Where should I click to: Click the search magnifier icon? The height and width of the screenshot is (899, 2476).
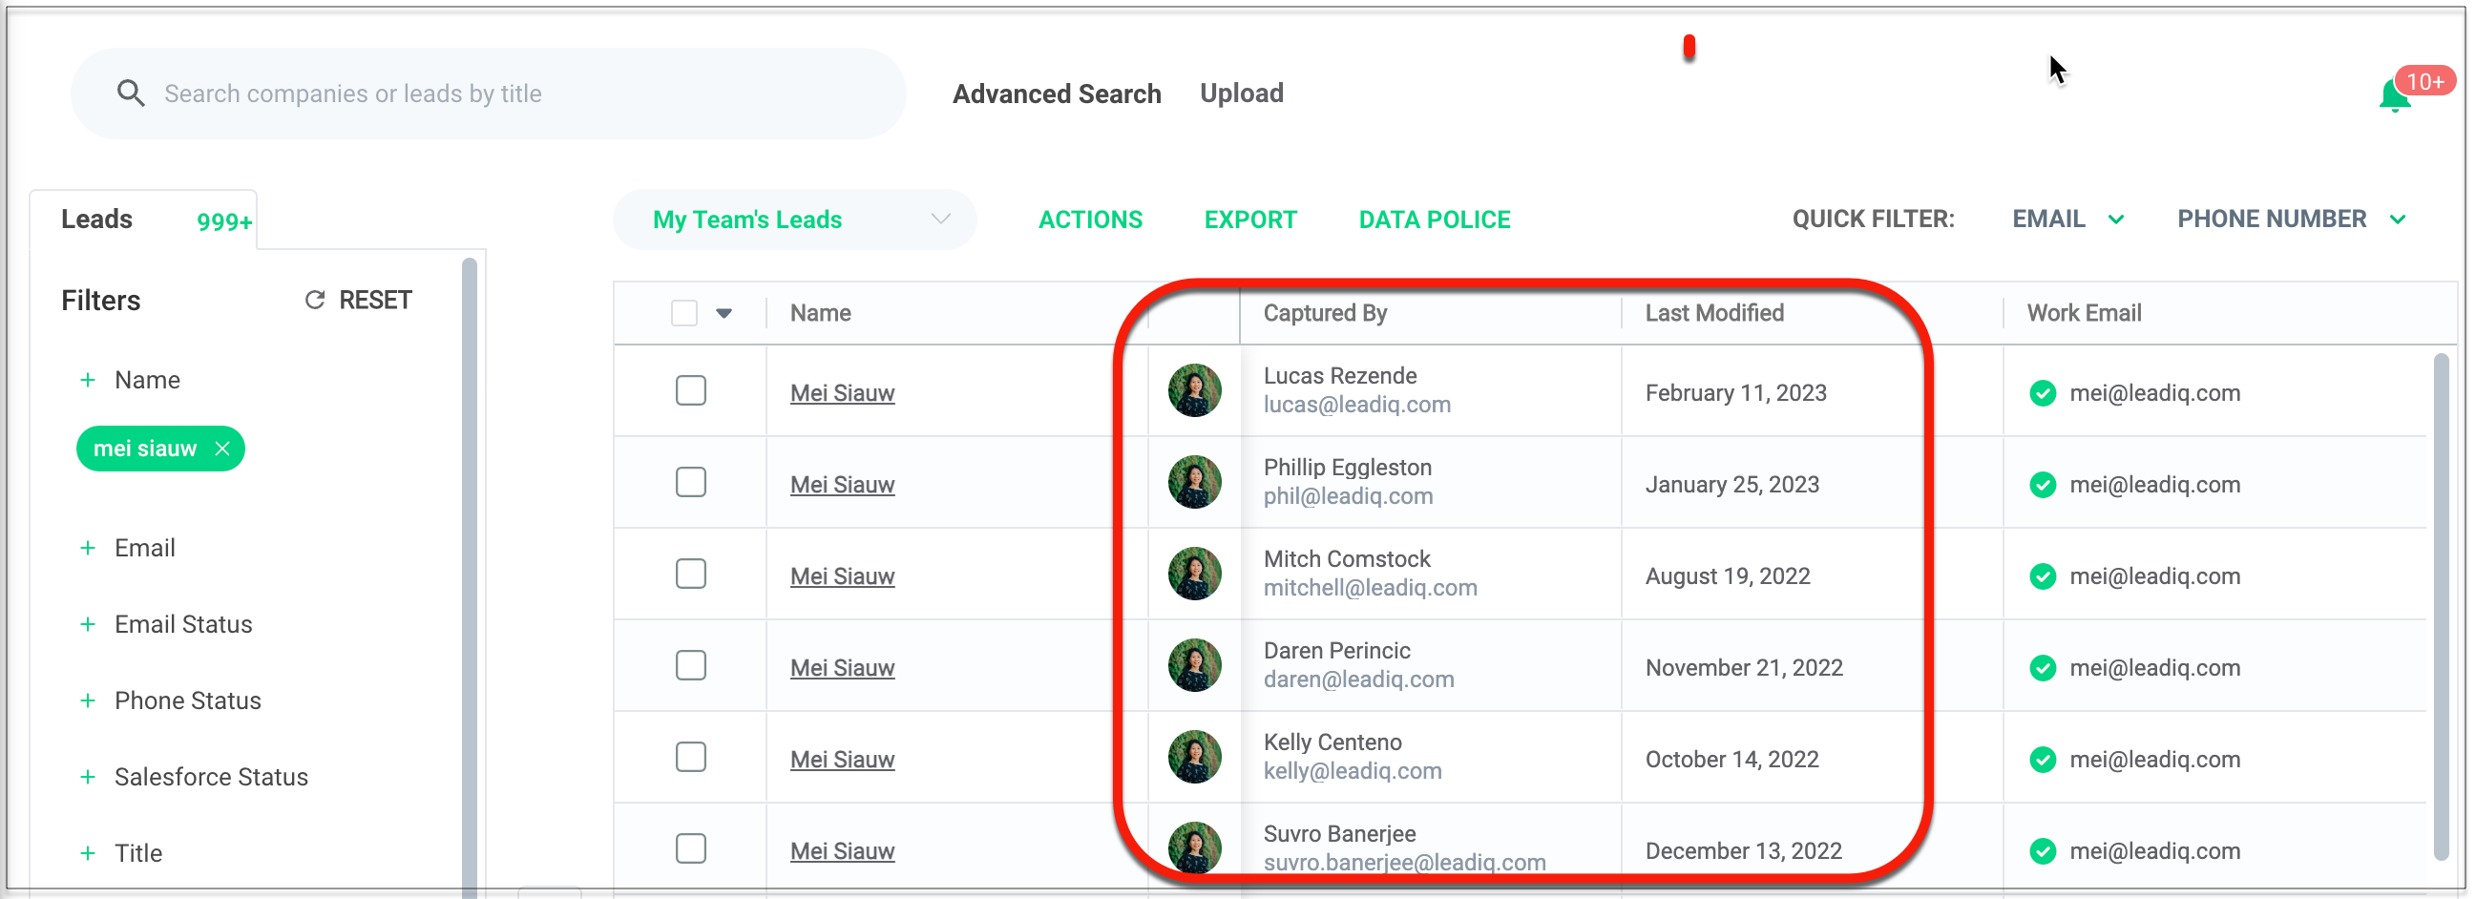click(x=131, y=94)
